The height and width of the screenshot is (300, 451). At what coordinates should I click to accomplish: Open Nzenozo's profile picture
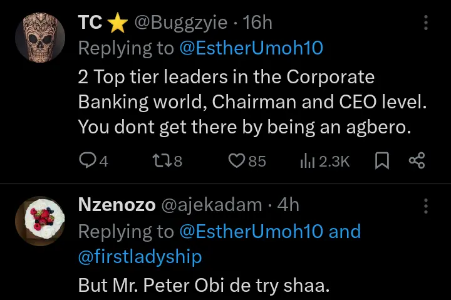tap(39, 219)
